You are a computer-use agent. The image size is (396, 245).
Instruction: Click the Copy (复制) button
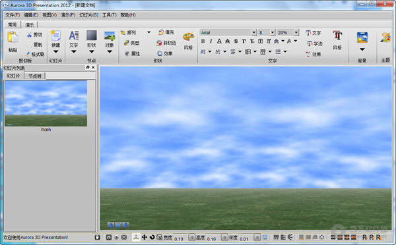click(x=35, y=45)
